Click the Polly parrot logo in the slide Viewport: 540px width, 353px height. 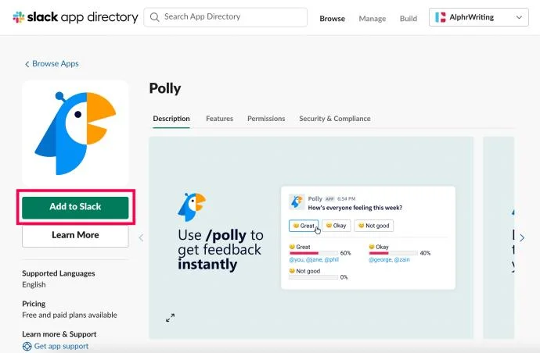point(192,207)
